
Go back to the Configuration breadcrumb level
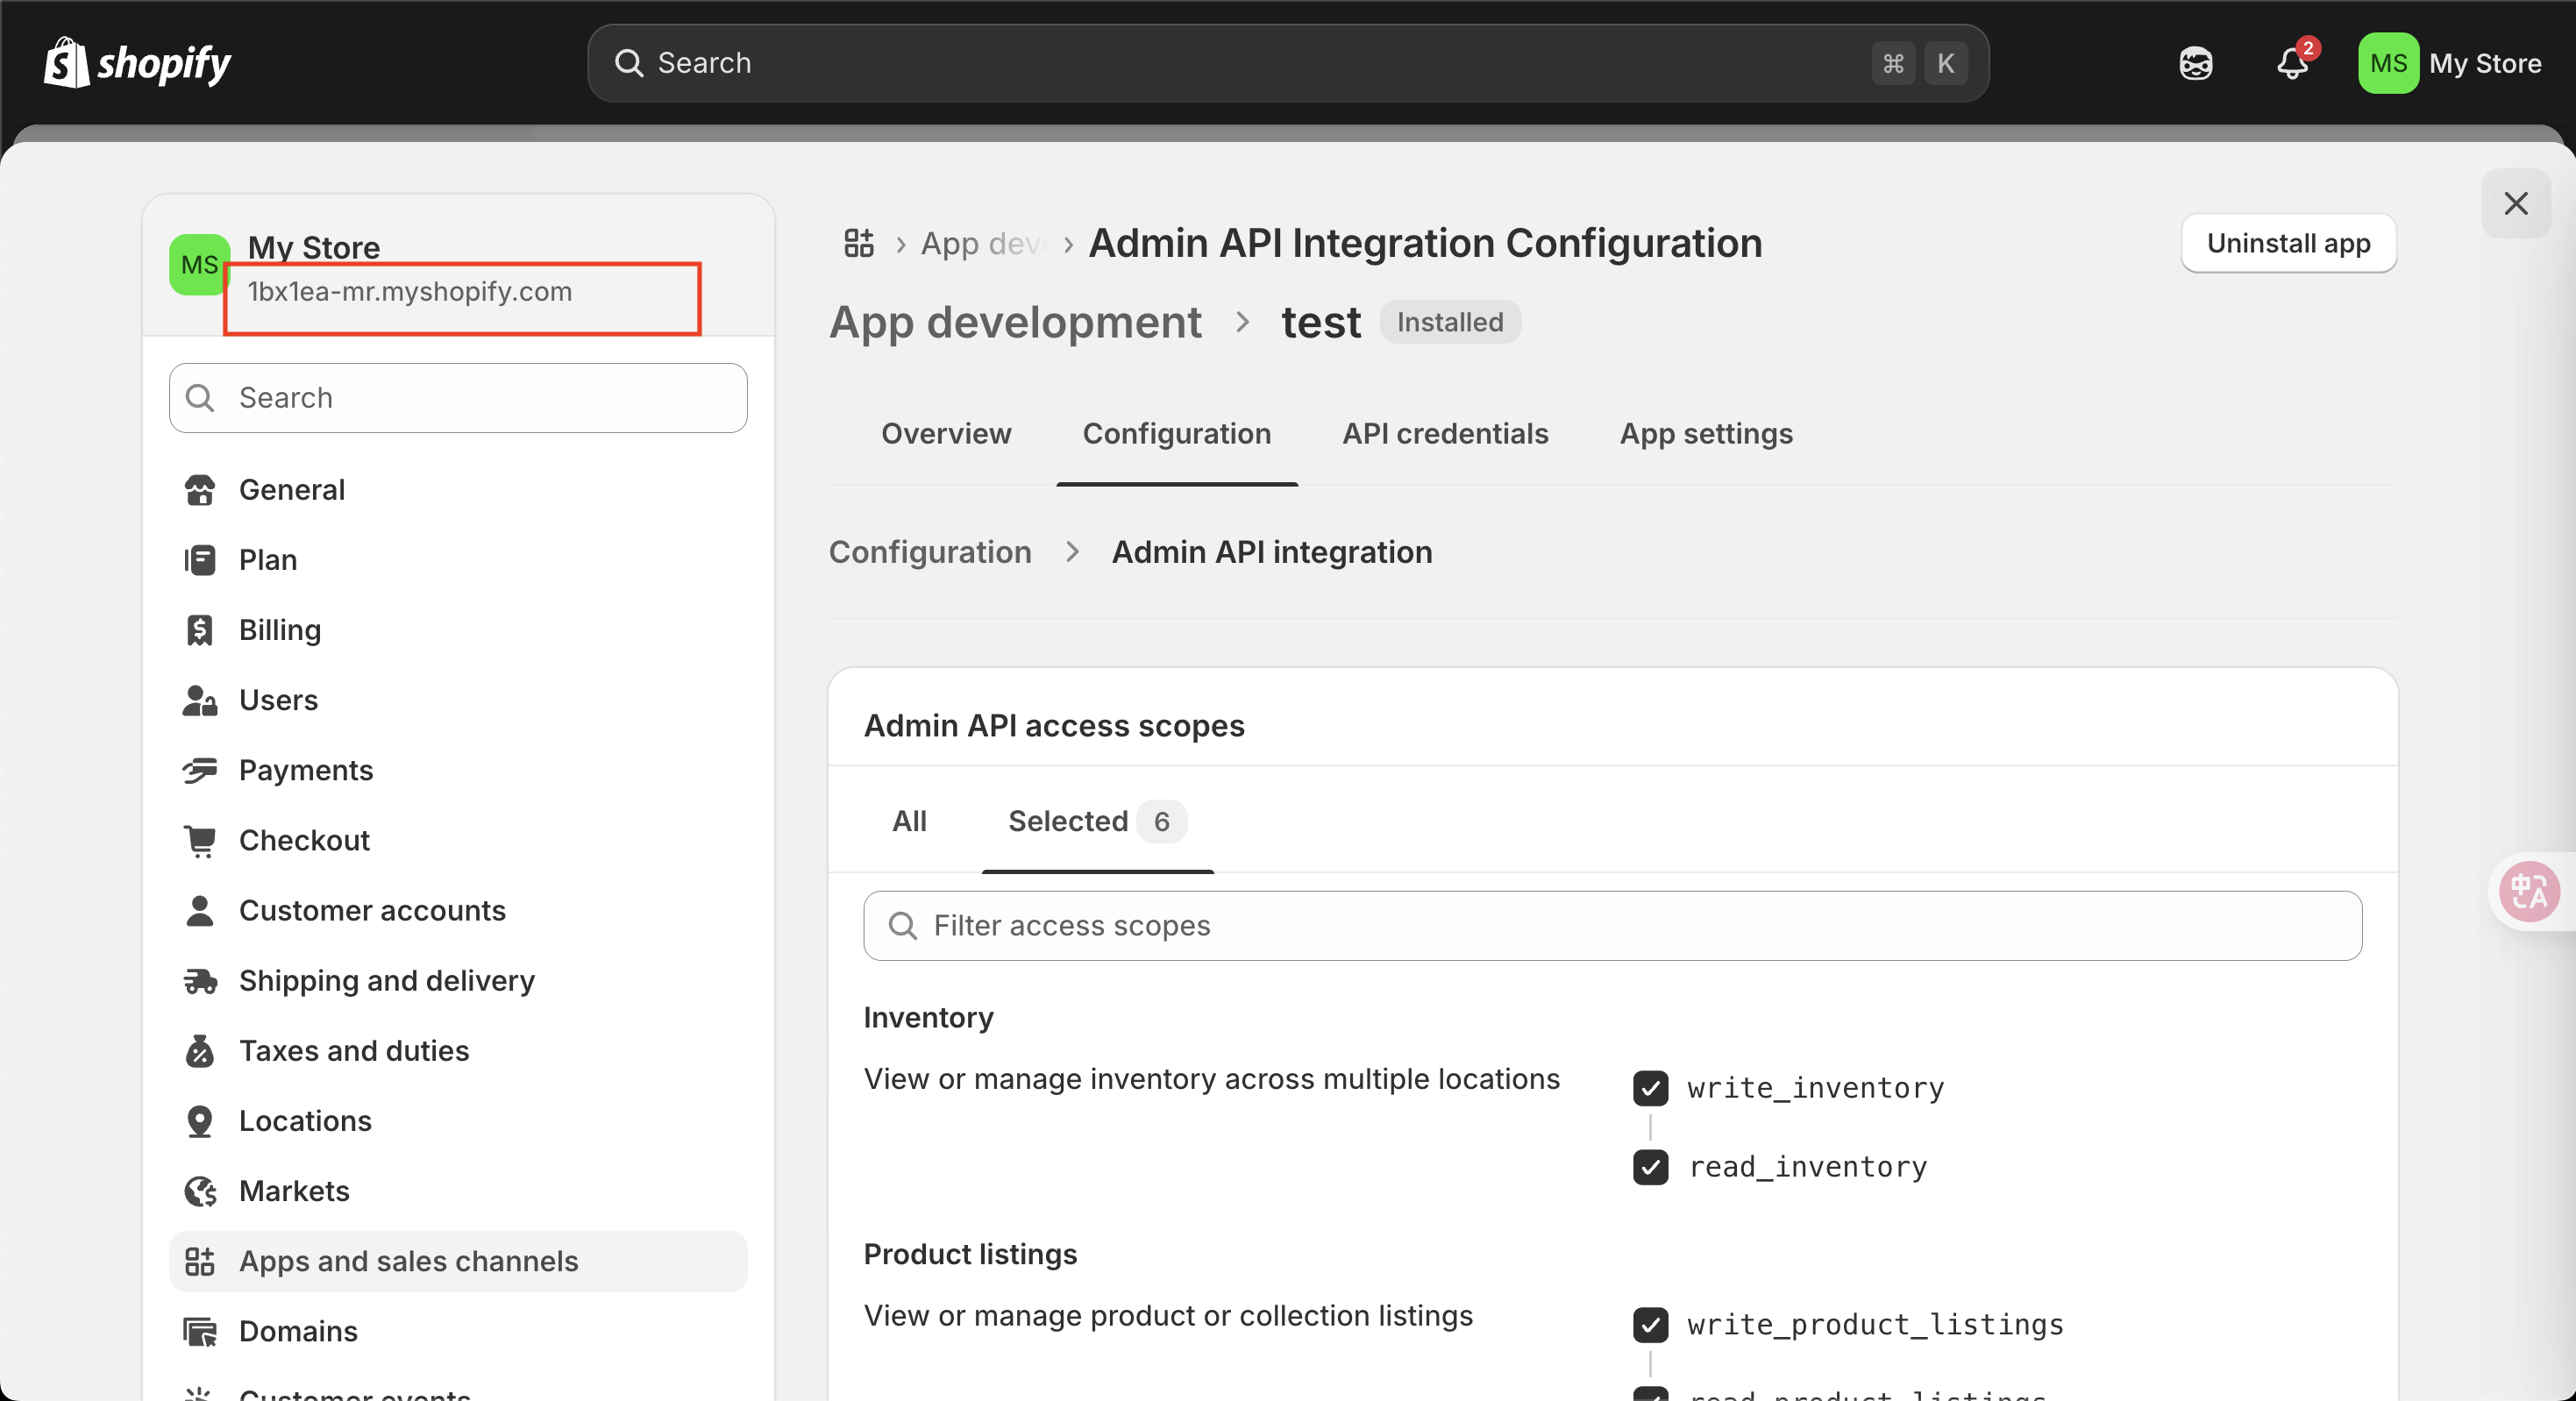pos(929,552)
